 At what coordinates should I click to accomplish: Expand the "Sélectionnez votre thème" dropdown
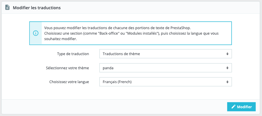click(x=165, y=68)
